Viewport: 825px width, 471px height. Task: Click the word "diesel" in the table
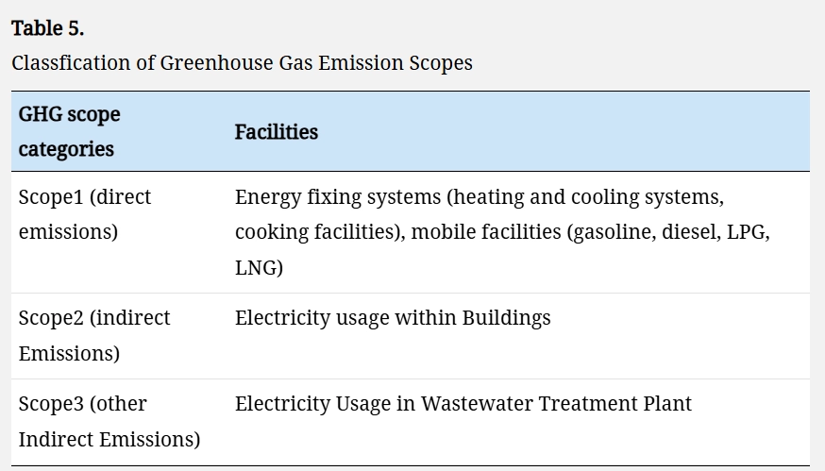tap(687, 232)
